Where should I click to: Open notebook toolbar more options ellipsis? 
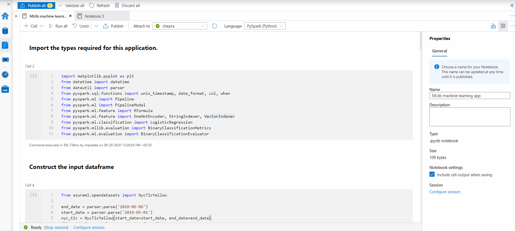[512, 26]
